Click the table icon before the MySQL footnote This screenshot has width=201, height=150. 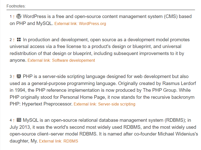pos(19,120)
